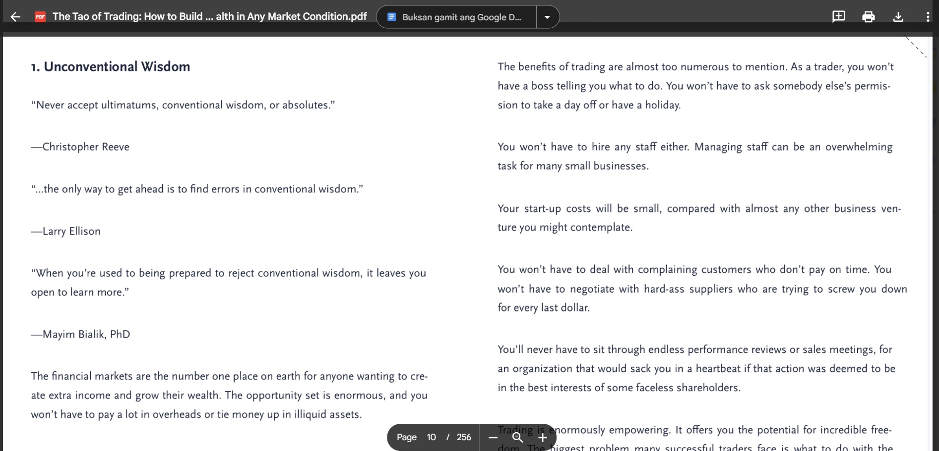The width and height of the screenshot is (939, 451).
Task: Click the quote starting "...the only way to get ahead"
Action: click(x=197, y=189)
